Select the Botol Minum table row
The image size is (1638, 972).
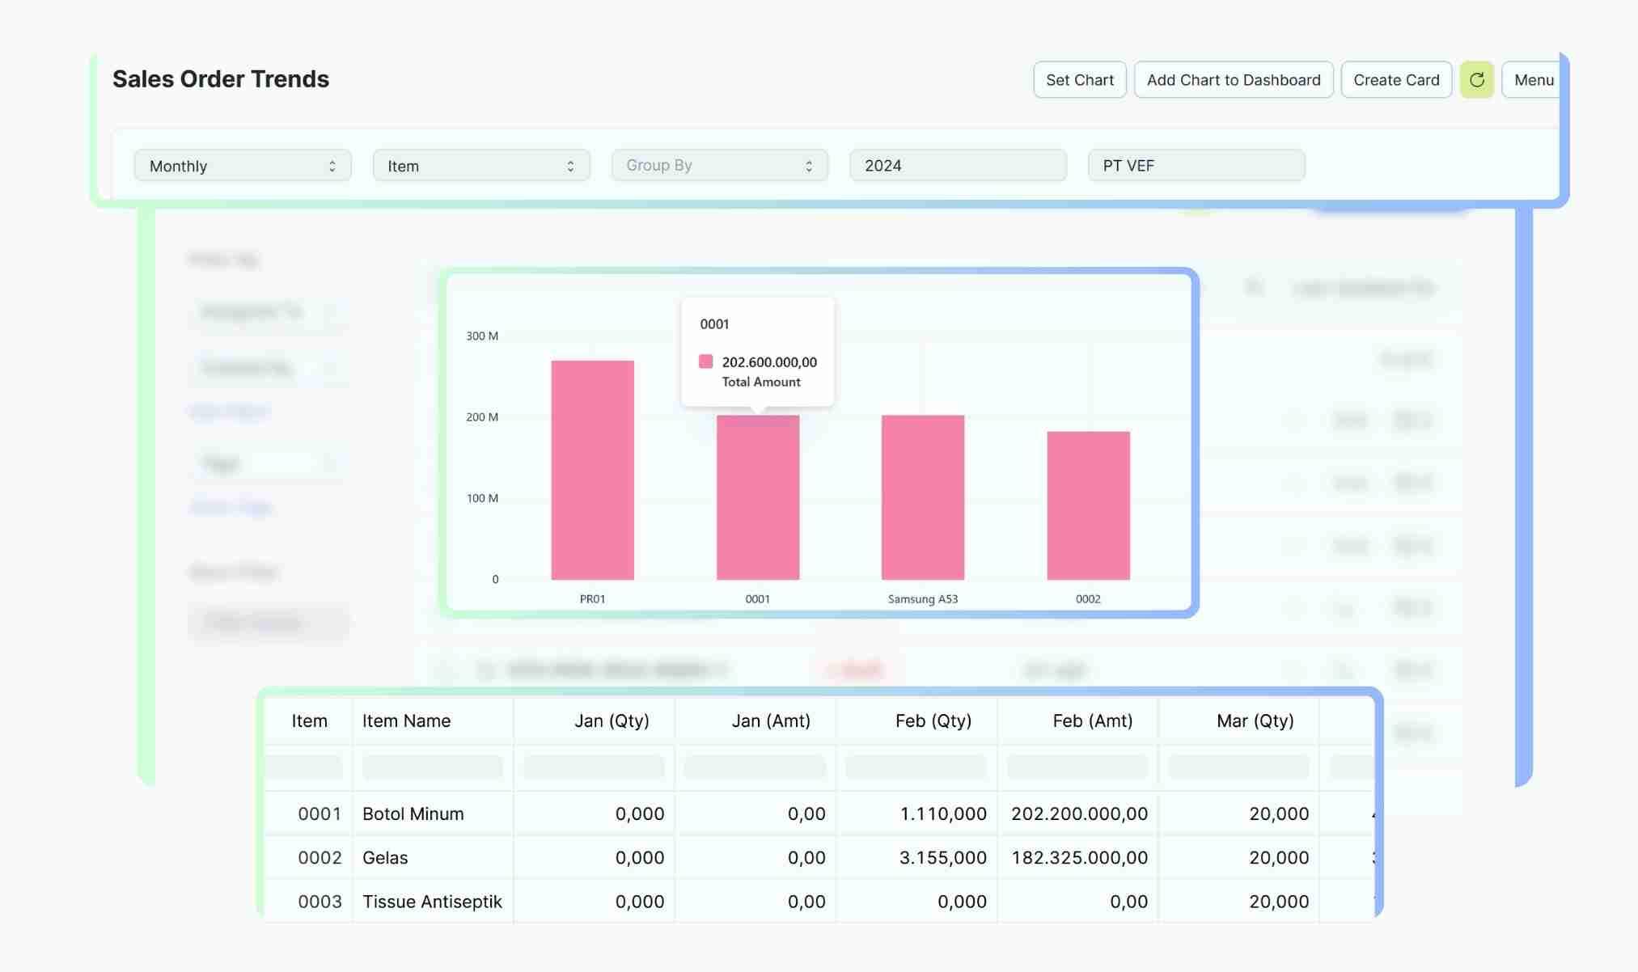pyautogui.click(x=413, y=814)
